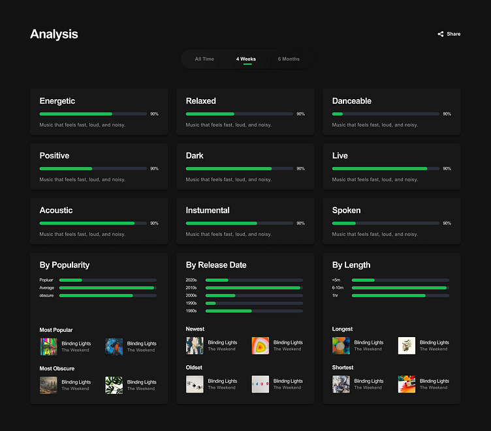Open second album cover under Most Popular
The image size is (491, 431).
coord(114,346)
